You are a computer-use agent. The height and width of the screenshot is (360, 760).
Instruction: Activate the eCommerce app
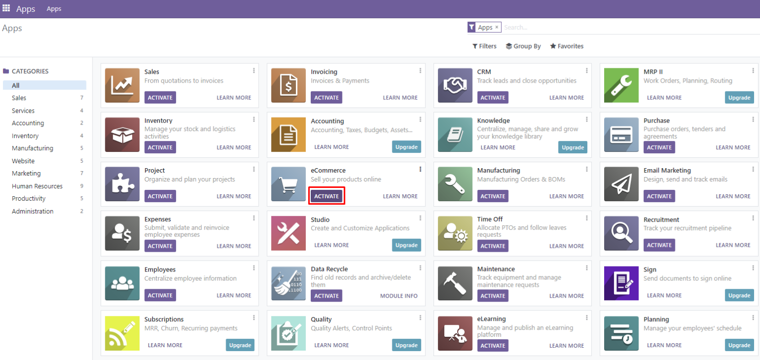(x=327, y=196)
